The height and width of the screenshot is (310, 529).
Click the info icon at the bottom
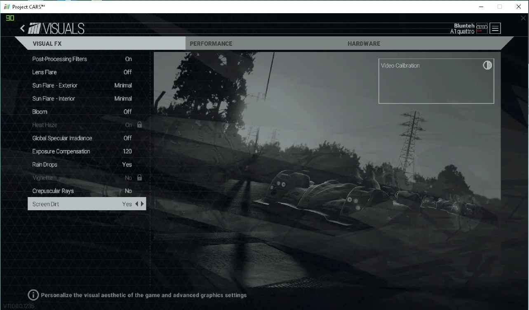[33, 295]
